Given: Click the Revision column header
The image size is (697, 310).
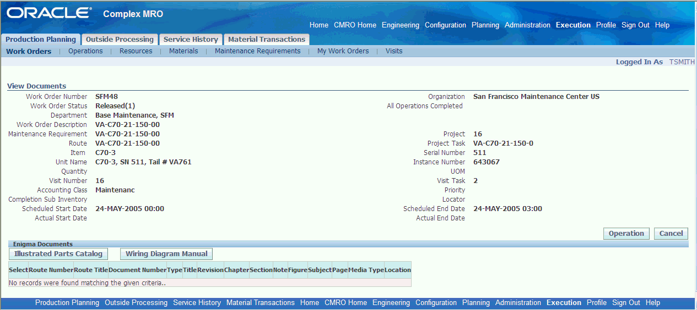Looking at the screenshot, I should click(x=210, y=270).
